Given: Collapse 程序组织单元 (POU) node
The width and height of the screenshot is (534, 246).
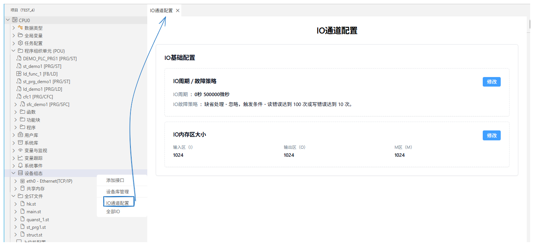Looking at the screenshot, I should 14,51.
